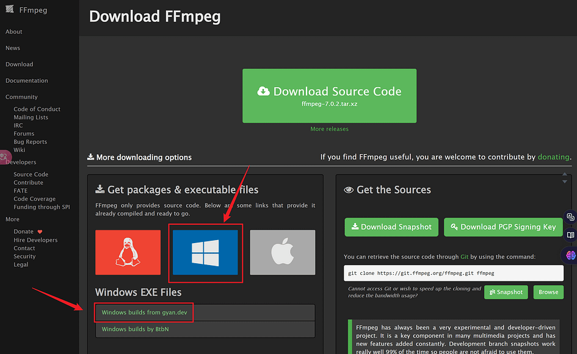Open the book reader icon on right edge
The width and height of the screenshot is (577, 354).
pos(570,235)
